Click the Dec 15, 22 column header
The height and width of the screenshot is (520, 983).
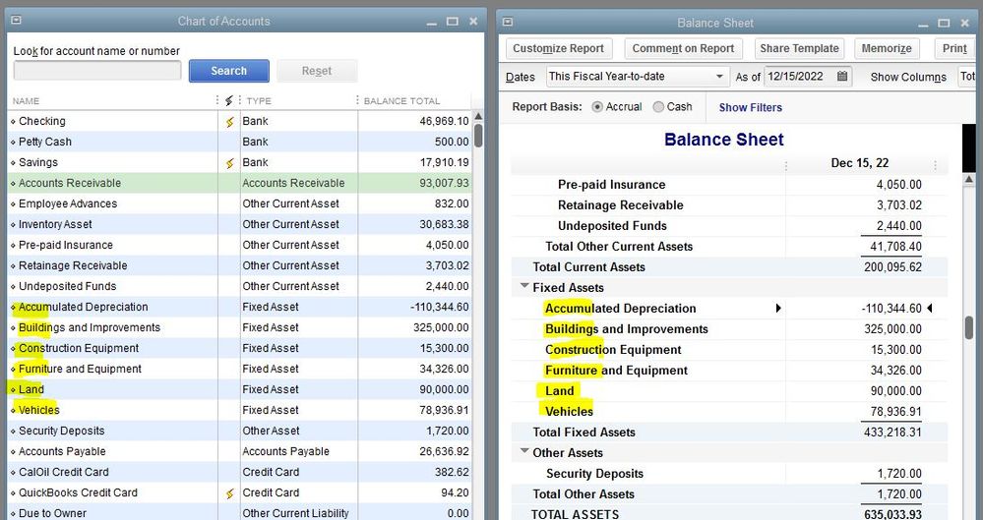[859, 163]
